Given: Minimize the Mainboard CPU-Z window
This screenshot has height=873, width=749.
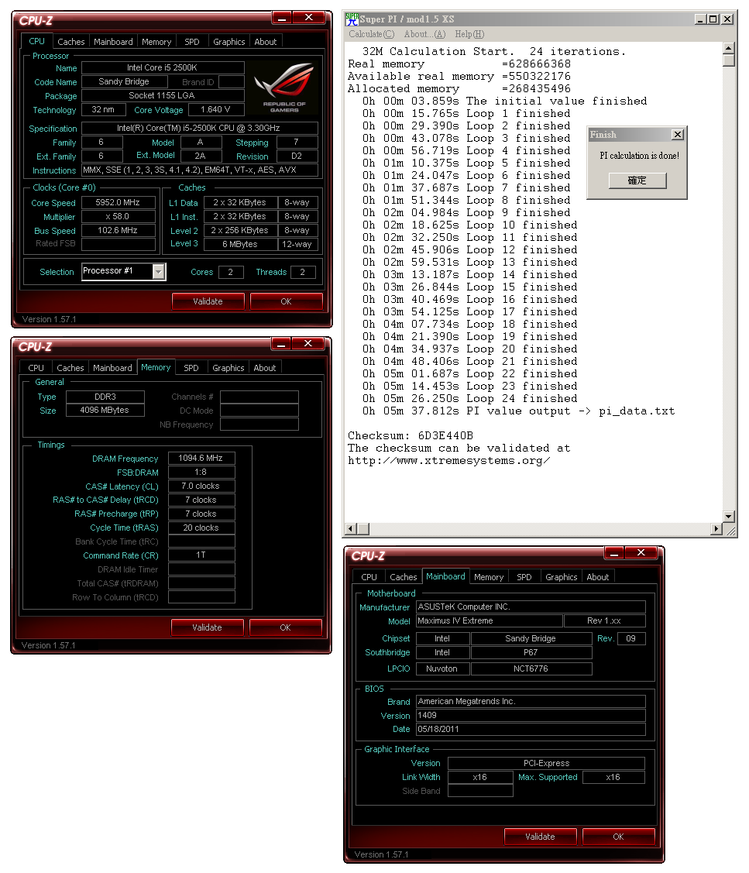Looking at the screenshot, I should tap(614, 553).
